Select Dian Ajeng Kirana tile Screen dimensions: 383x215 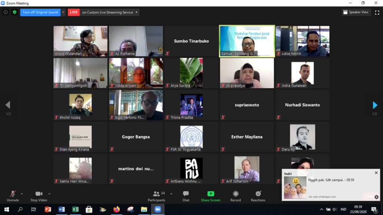click(x=80, y=137)
